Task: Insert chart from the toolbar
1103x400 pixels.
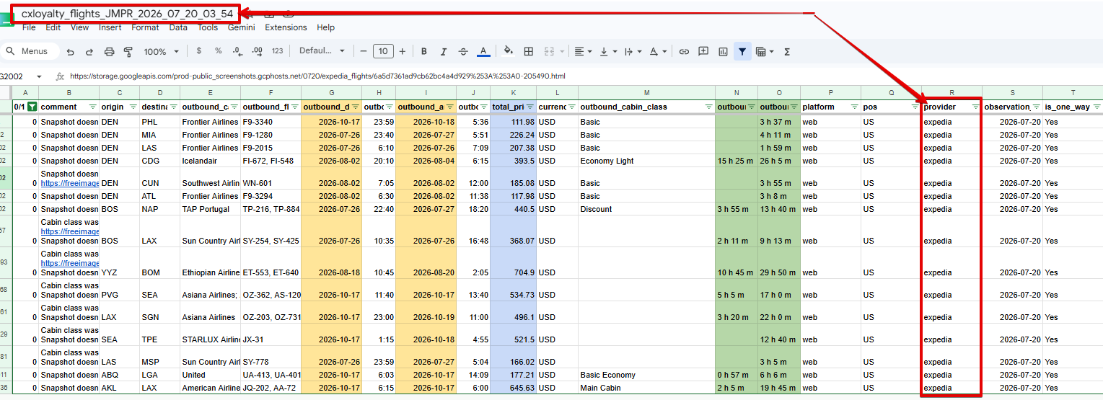Action: click(x=723, y=51)
